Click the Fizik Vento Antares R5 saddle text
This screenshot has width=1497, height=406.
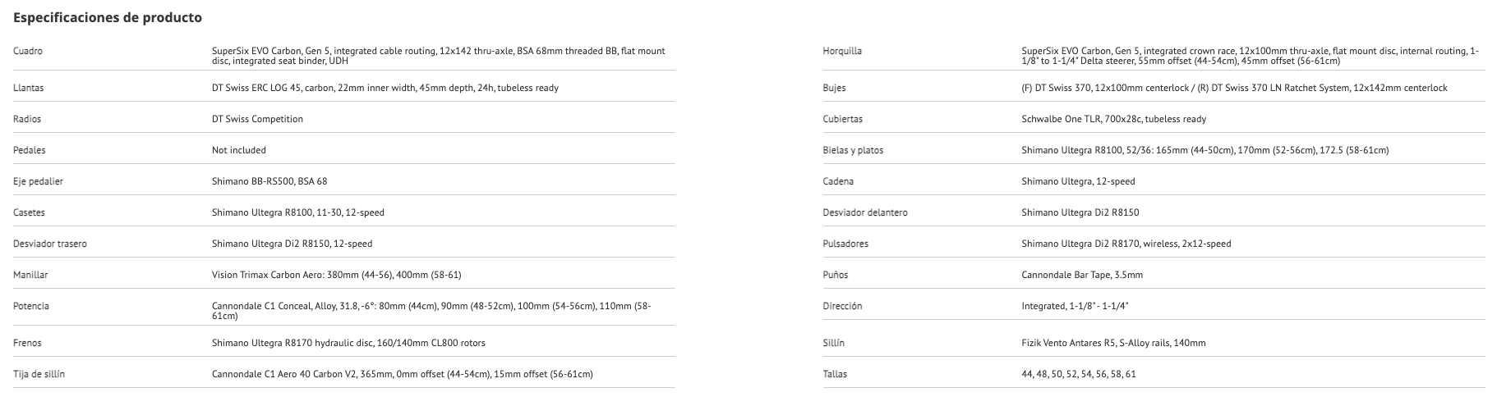[x=1113, y=343]
